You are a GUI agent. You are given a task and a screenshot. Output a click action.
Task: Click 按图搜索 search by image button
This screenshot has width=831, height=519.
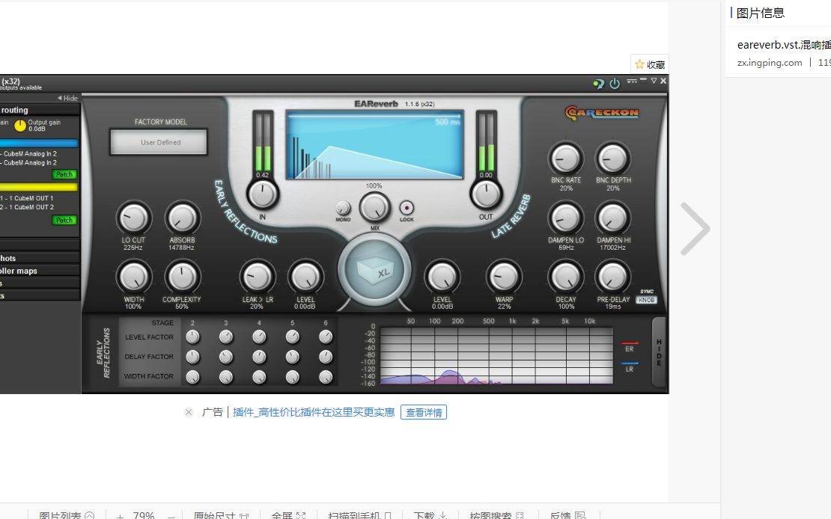point(496,515)
